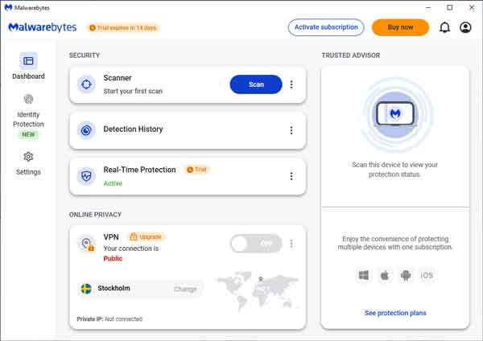Screen dimensions: 483x341
Task: Click the VPN world map
Action: point(258,291)
